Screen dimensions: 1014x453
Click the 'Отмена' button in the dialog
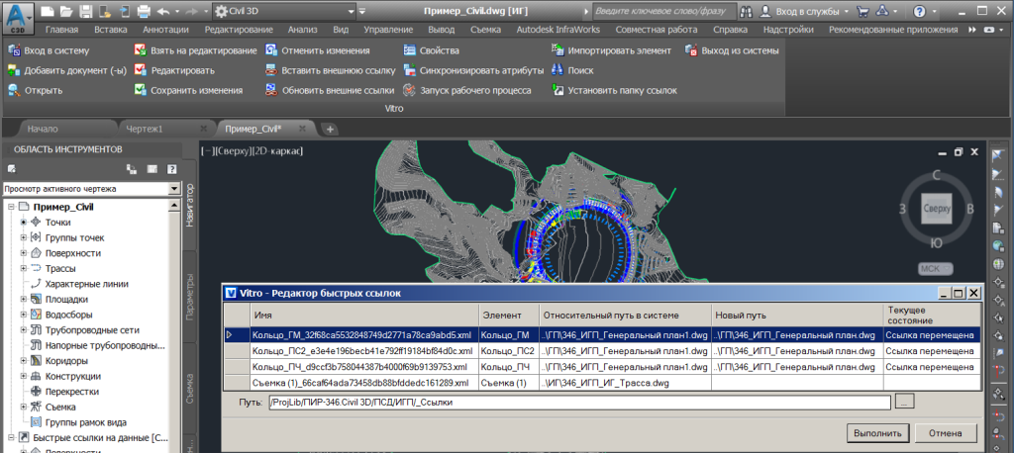pyautogui.click(x=947, y=433)
